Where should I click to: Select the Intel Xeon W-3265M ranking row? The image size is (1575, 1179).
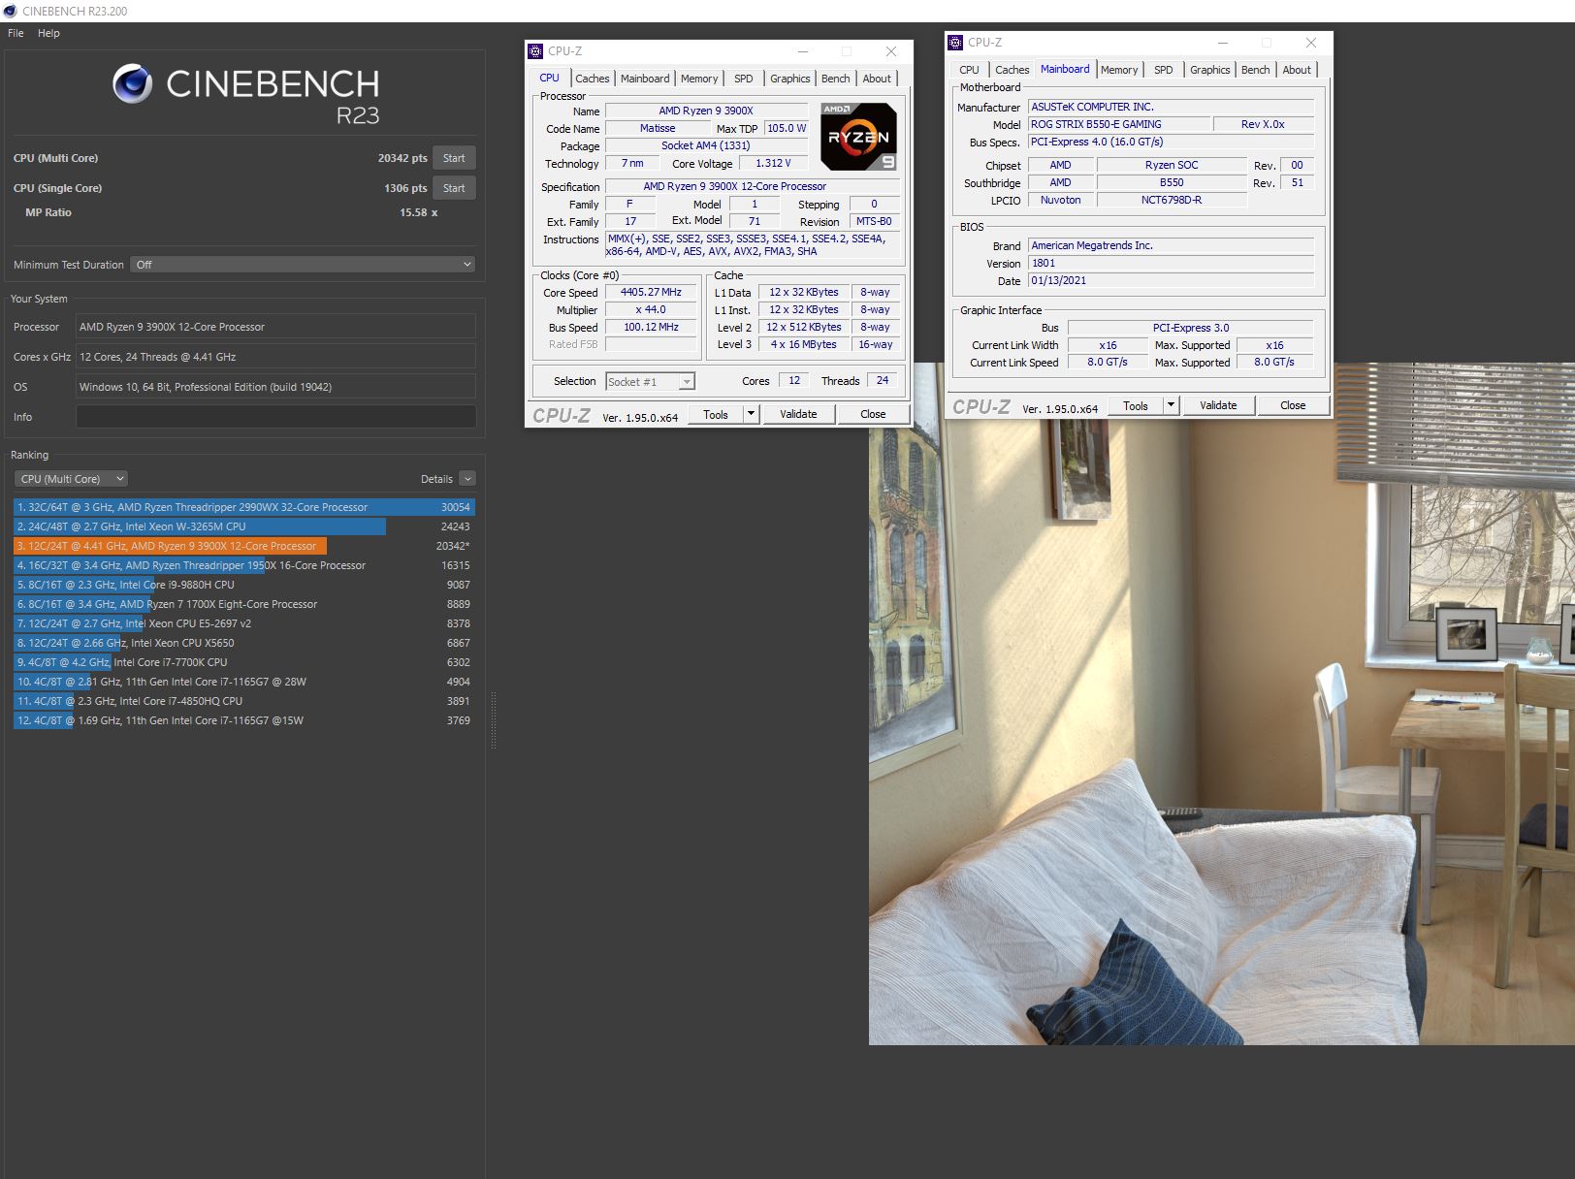click(243, 526)
